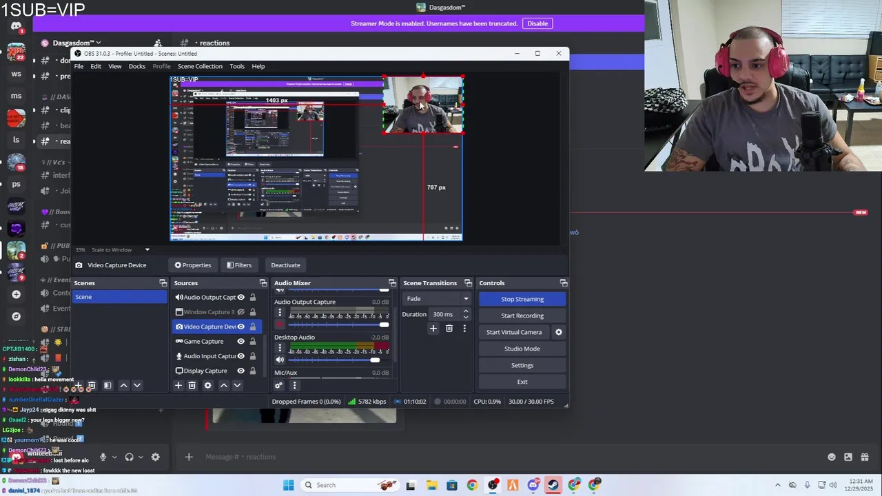Open Discord headphone options chevron
Screen dimensions: 882x496
(x=141, y=457)
